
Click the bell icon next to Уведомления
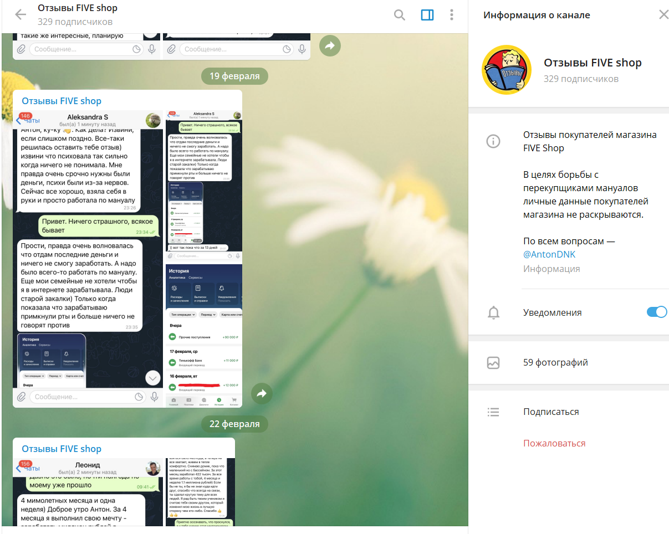(x=493, y=313)
